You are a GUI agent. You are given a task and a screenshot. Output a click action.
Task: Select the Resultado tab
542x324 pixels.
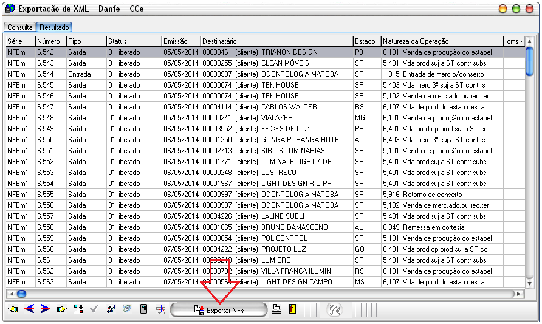54,27
